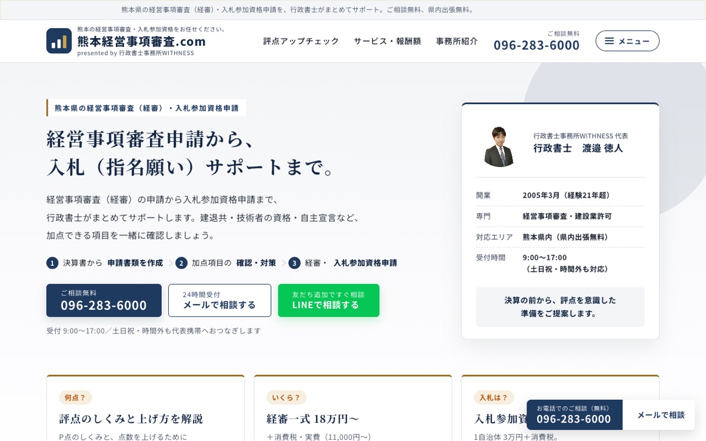Open 事務所紹介 nav link
This screenshot has height=441, width=706.
coord(457,41)
